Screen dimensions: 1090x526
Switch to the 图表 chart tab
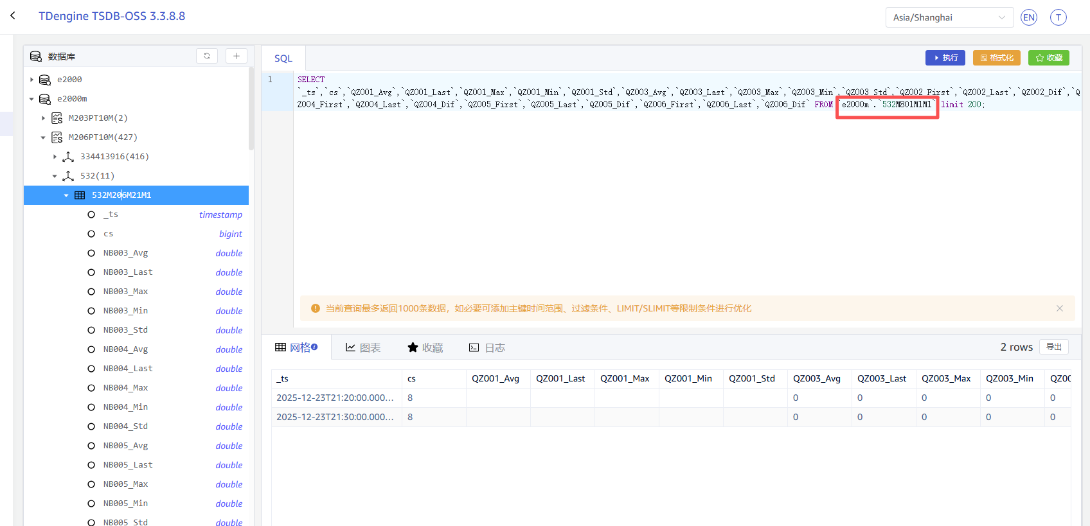[x=363, y=347]
